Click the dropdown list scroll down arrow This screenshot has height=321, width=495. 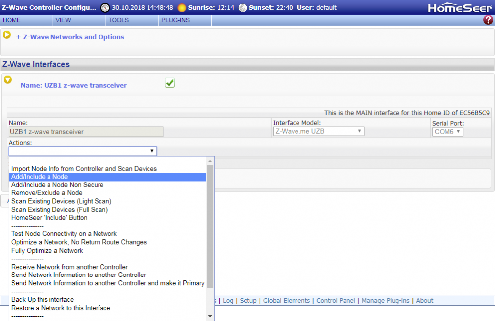[210, 316]
